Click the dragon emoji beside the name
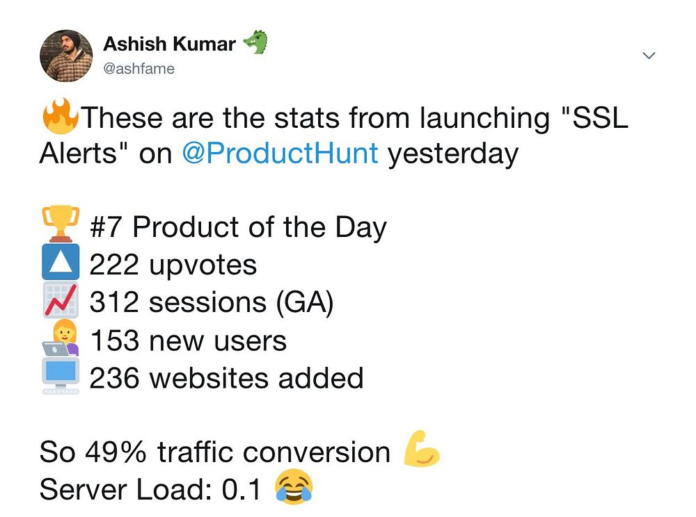696x517 pixels. [x=255, y=42]
